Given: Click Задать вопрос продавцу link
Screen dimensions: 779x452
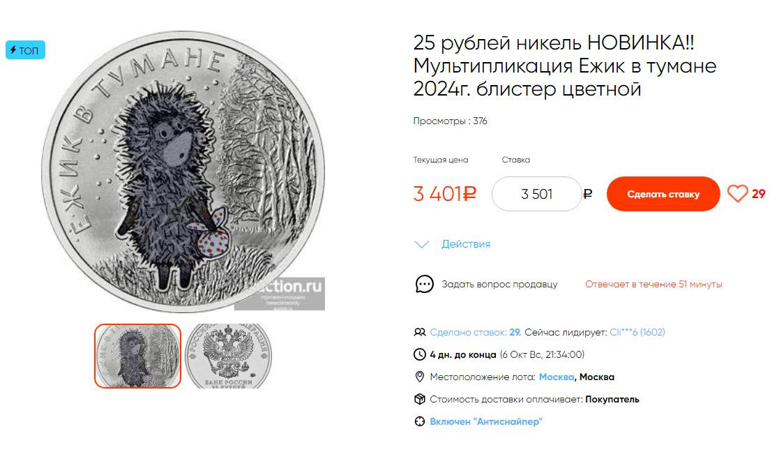Looking at the screenshot, I should (x=499, y=285).
